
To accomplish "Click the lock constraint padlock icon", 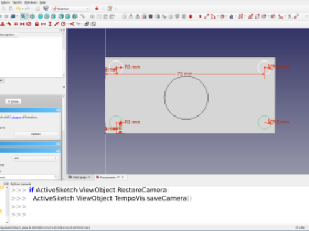I will (x=36, y=24).
